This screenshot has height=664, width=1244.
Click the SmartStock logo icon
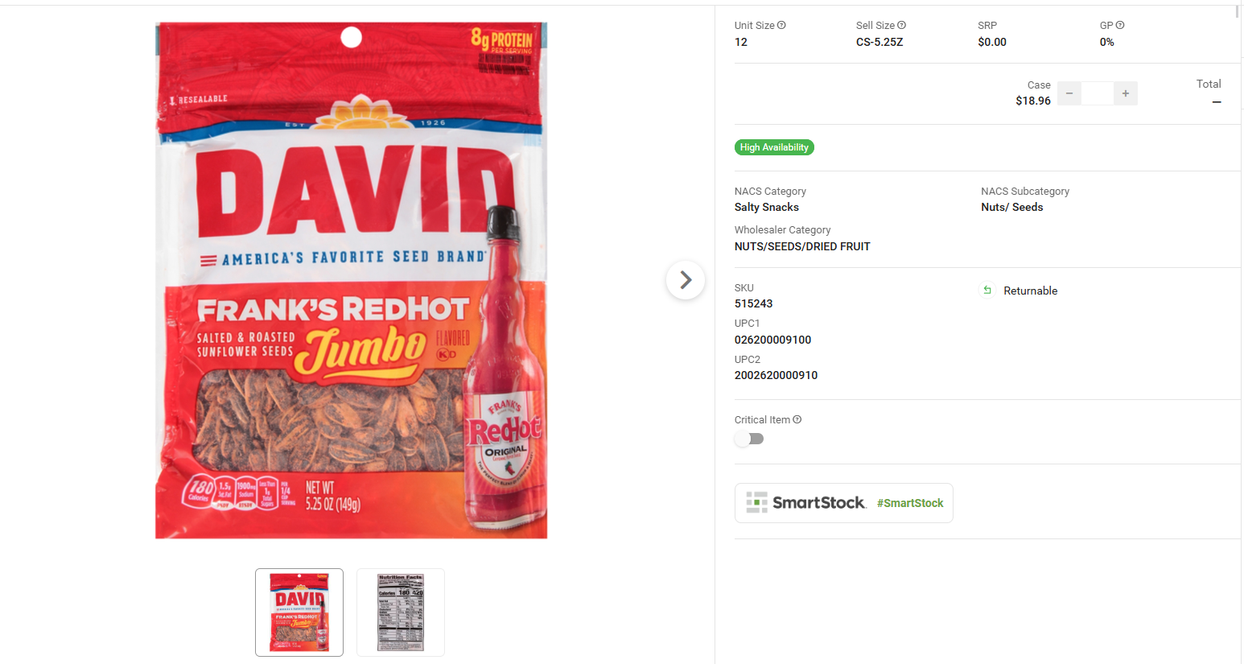point(756,502)
